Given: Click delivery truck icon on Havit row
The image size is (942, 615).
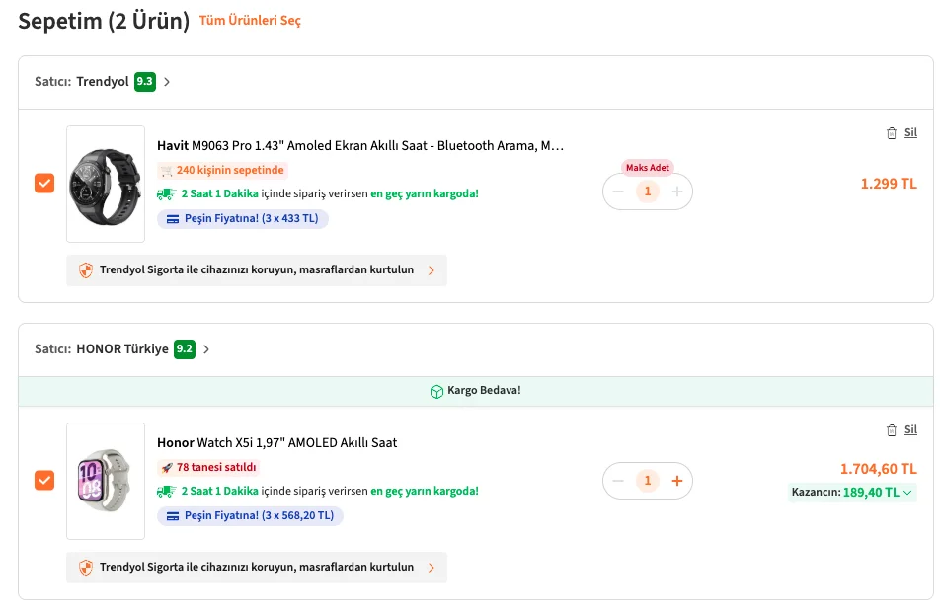Looking at the screenshot, I should (167, 194).
